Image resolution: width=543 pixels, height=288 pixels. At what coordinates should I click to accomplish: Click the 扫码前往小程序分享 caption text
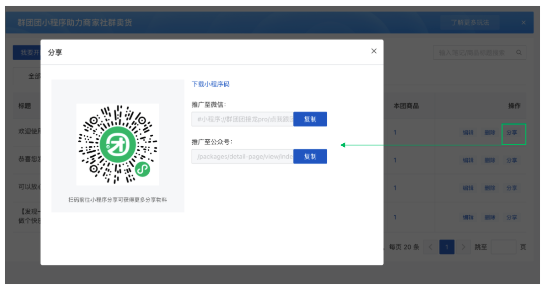click(118, 200)
